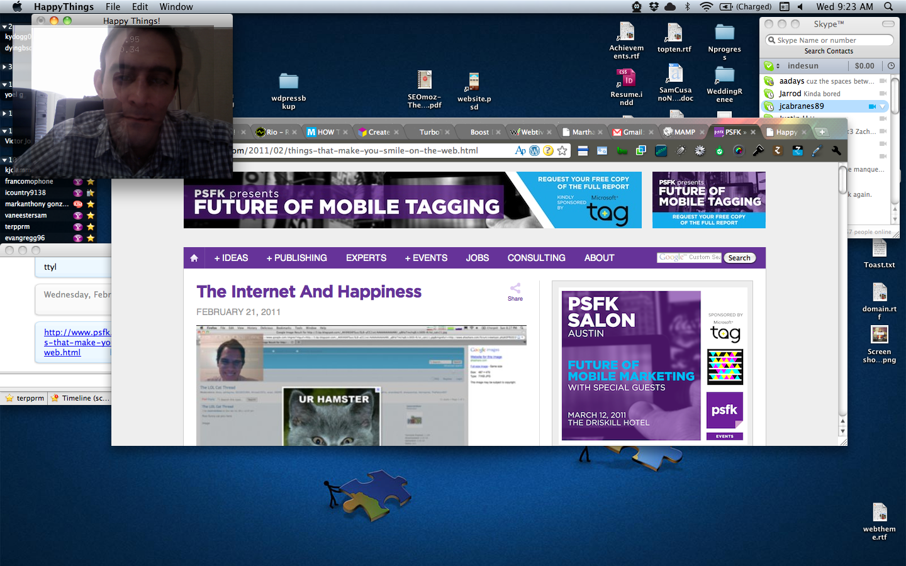Click the eyedropper extension icon
The width and height of the screenshot is (906, 566).
coord(817,151)
